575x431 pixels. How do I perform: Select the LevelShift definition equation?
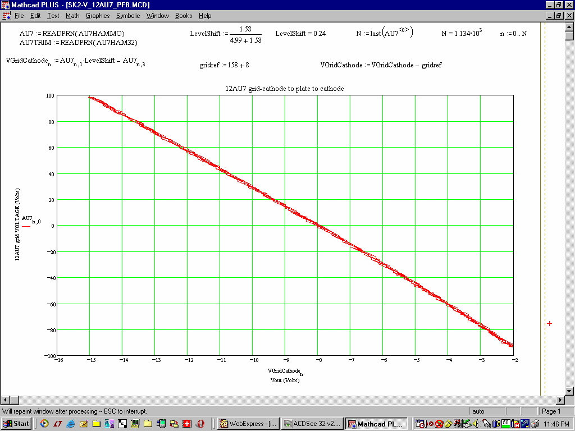coord(226,34)
